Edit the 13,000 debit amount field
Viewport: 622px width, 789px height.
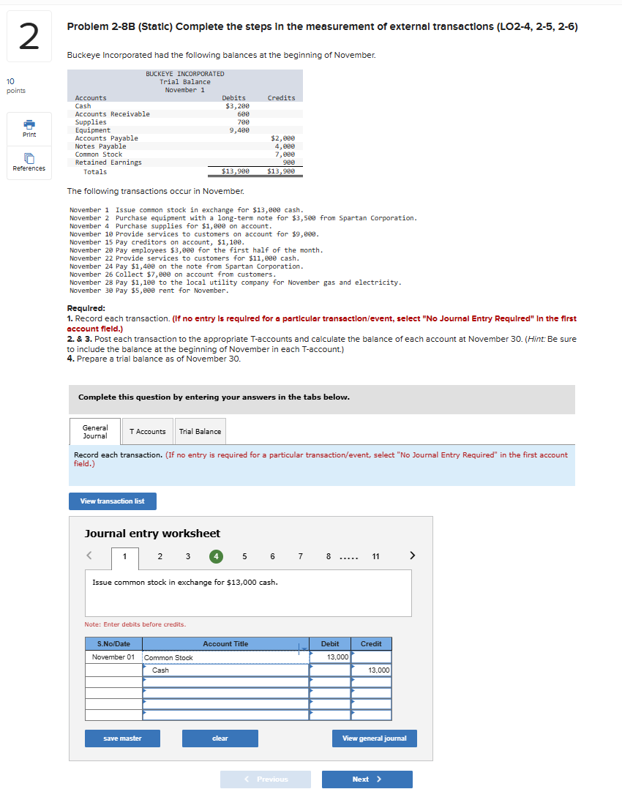point(330,657)
